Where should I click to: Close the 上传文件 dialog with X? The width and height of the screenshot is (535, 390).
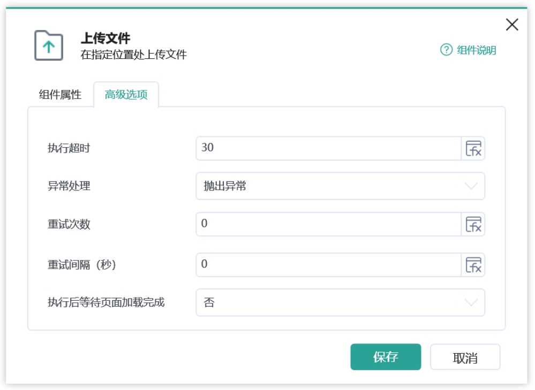(x=512, y=25)
